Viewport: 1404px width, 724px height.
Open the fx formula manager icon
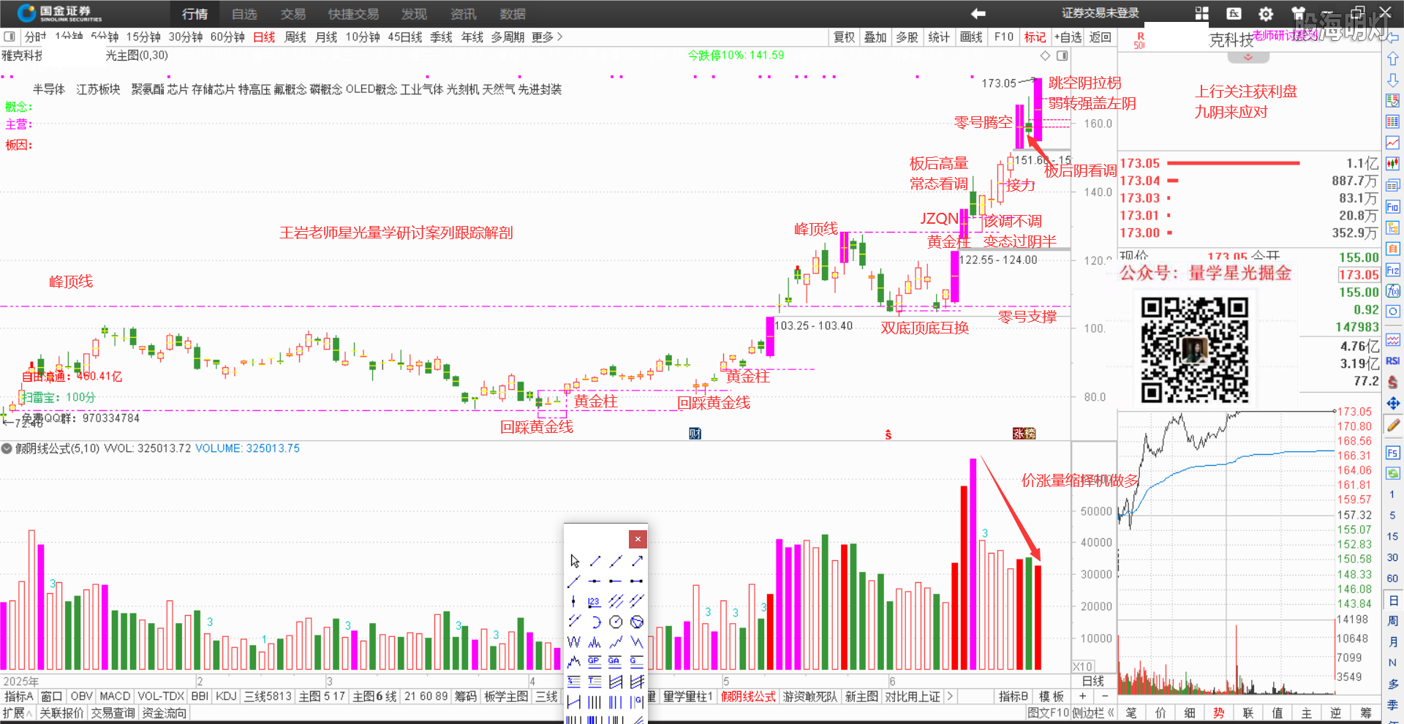pos(1234,13)
